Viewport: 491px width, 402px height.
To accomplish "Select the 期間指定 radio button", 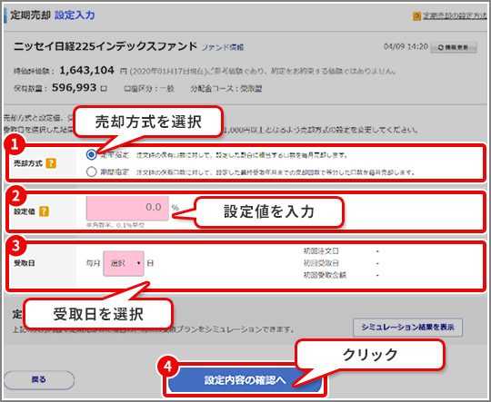I will [x=92, y=172].
